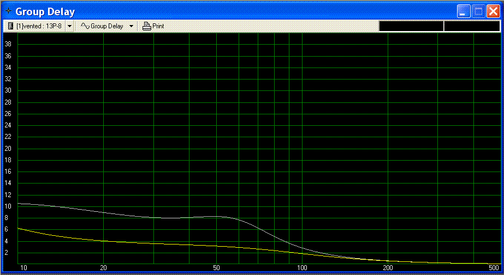Screen dimensions: 504x275
Task: Click the wide black readout field in toolbar
Action: [x=411, y=26]
